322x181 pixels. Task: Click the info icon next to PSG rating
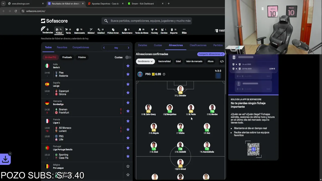point(164,74)
